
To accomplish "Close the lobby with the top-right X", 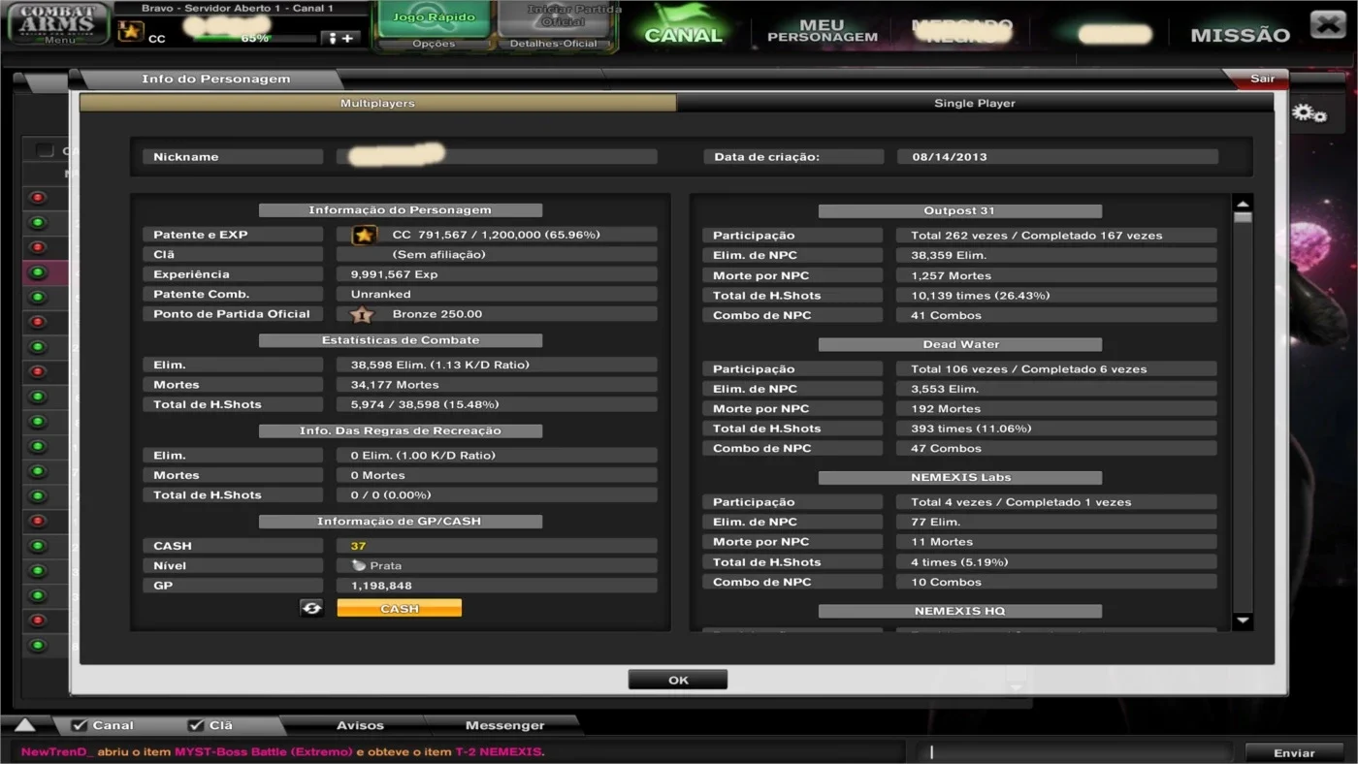I will 1327,24.
